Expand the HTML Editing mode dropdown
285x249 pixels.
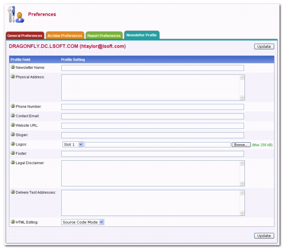coord(83,222)
